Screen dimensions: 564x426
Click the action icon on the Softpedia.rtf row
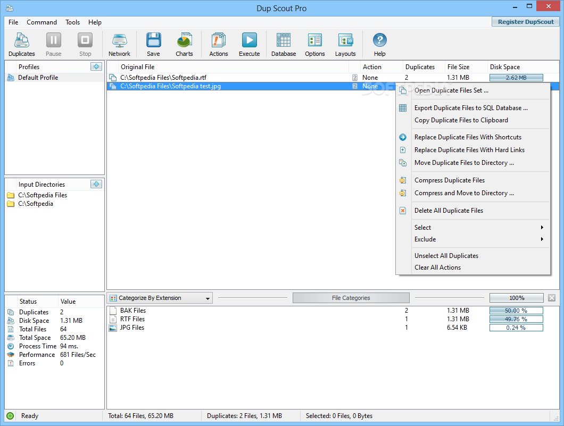click(x=355, y=77)
